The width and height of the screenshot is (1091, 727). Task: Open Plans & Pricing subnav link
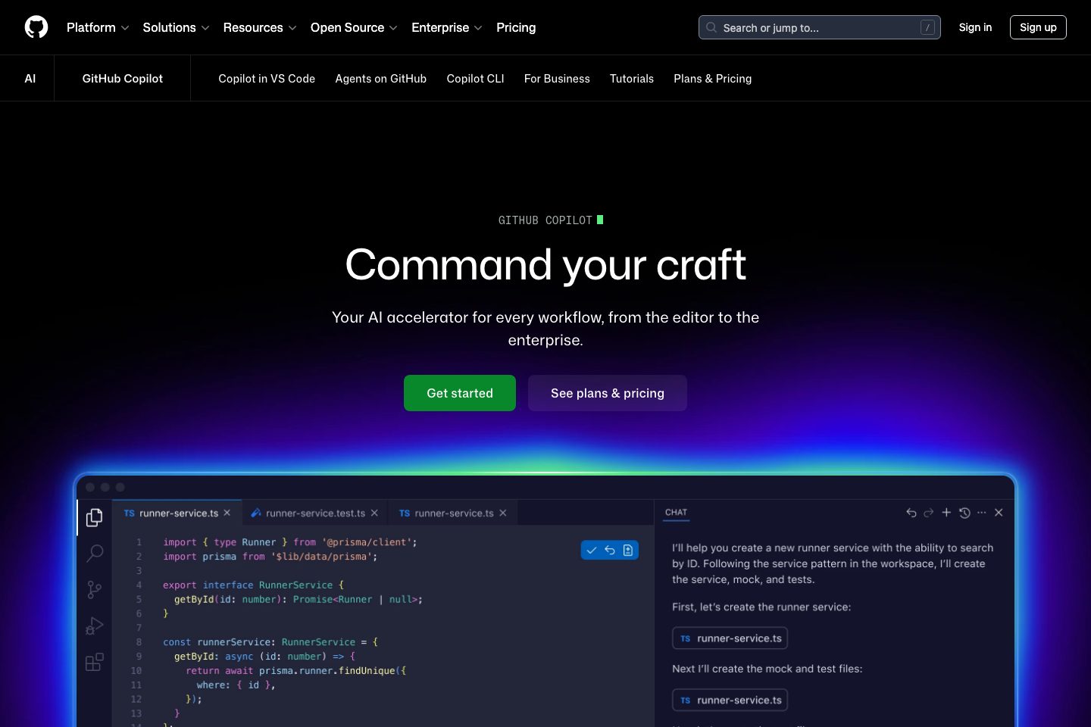713,78
